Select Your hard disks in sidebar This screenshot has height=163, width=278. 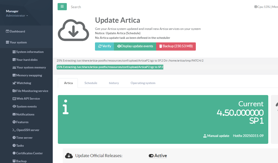click(27, 60)
